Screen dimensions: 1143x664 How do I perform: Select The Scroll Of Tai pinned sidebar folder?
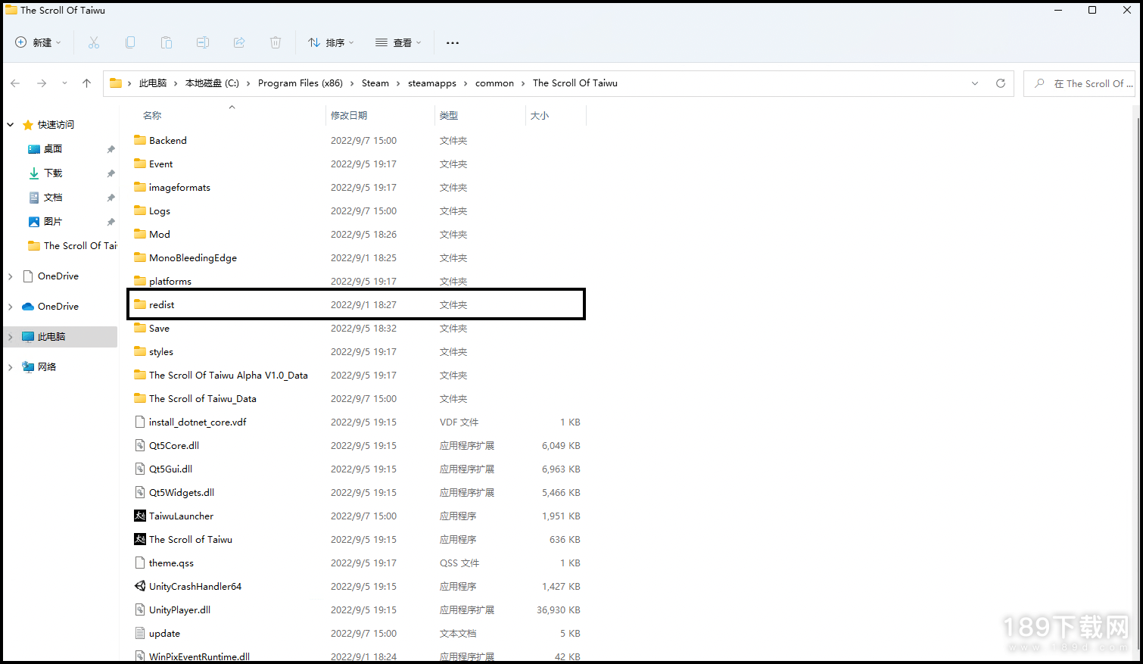72,246
